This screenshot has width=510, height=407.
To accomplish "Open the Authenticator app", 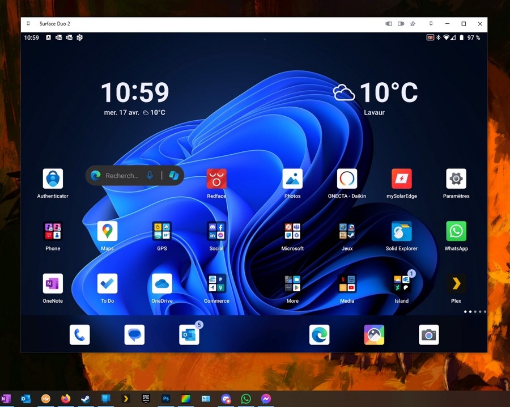I will (x=53, y=179).
